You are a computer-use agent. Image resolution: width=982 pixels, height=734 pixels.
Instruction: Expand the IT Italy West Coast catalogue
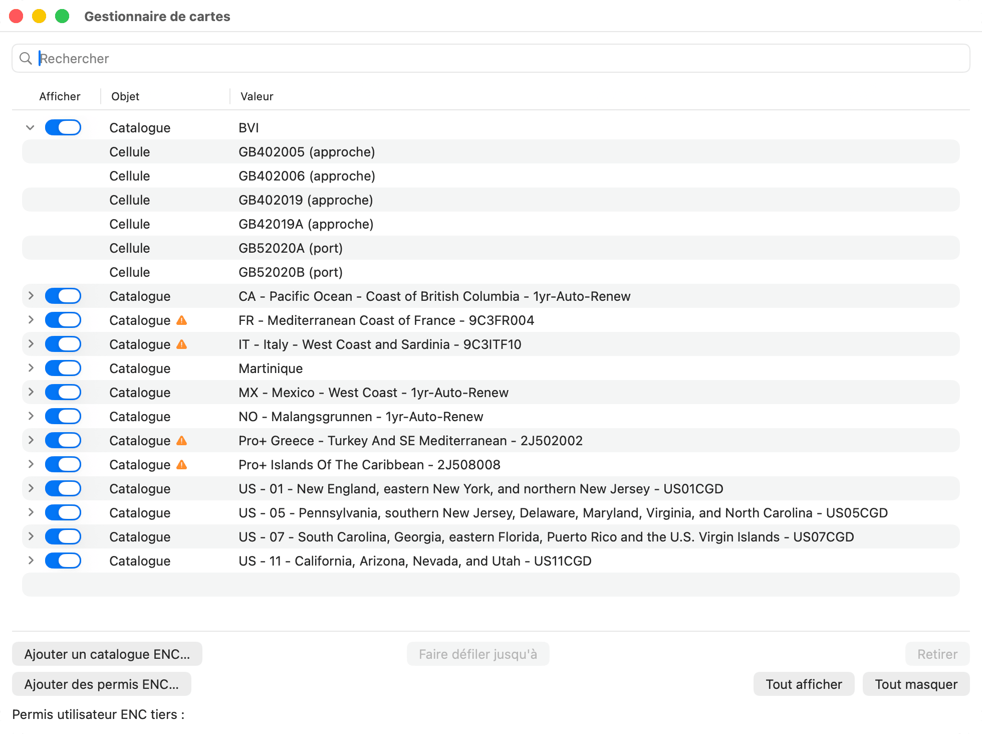[x=31, y=344]
